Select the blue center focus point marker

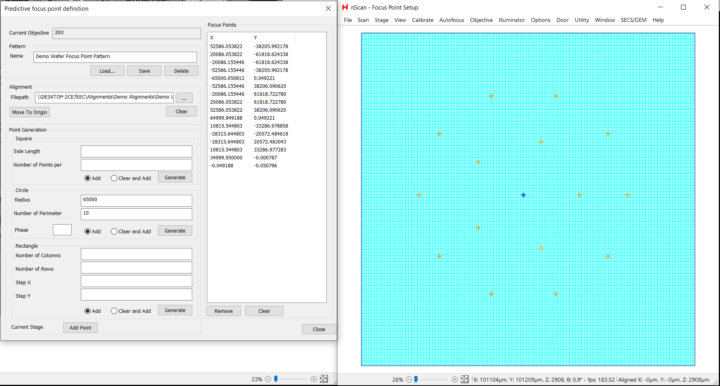tap(523, 195)
